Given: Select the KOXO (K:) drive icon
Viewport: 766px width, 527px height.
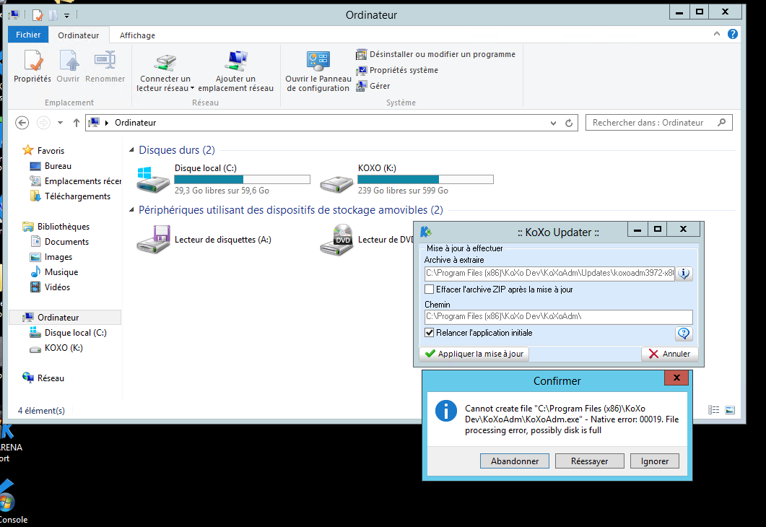Looking at the screenshot, I should 336,183.
